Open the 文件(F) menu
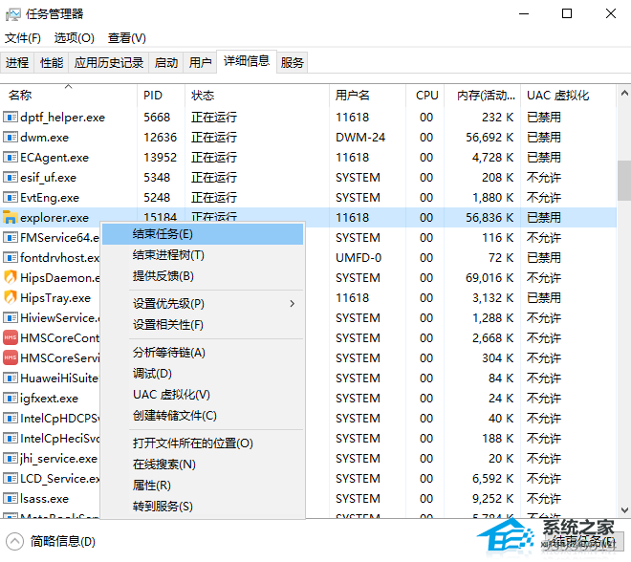 pyautogui.click(x=23, y=38)
